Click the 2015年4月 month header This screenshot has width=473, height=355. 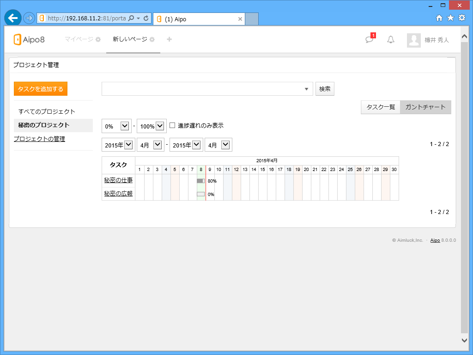click(x=267, y=160)
